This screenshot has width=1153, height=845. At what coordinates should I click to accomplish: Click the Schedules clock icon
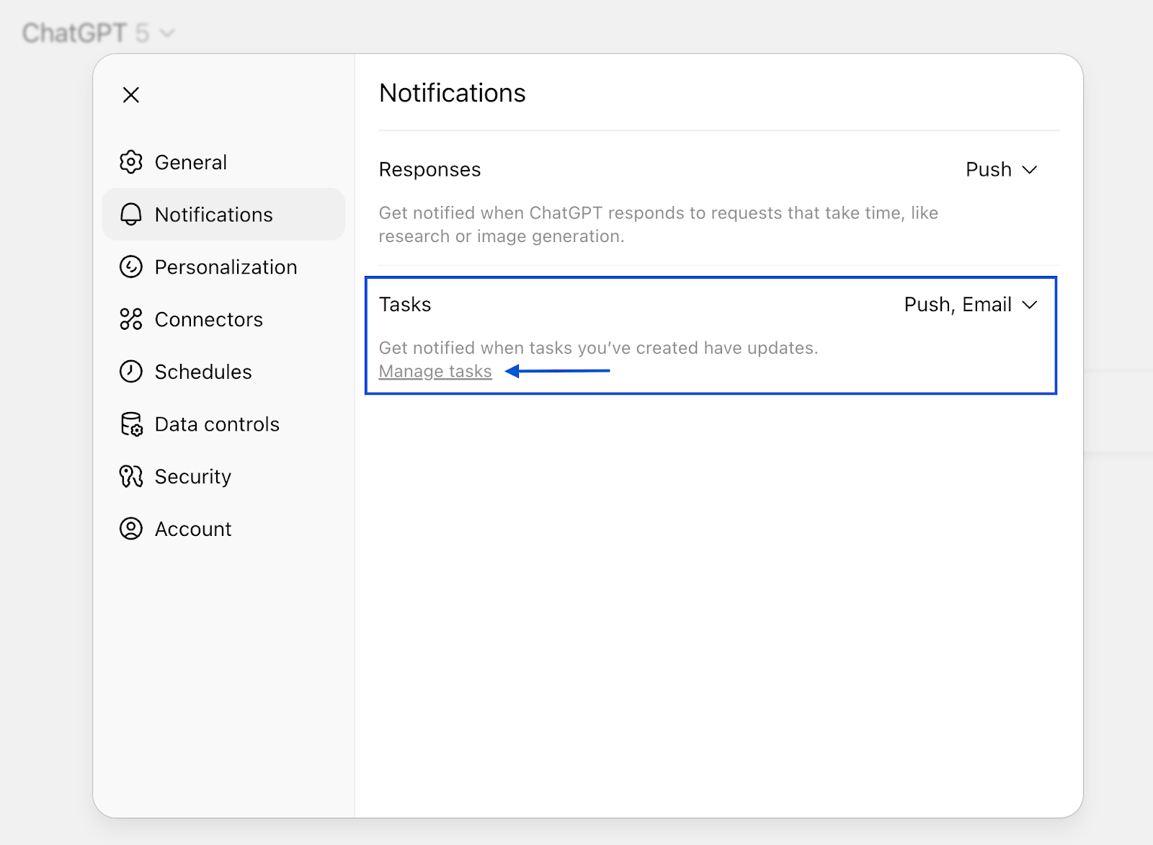click(x=131, y=372)
